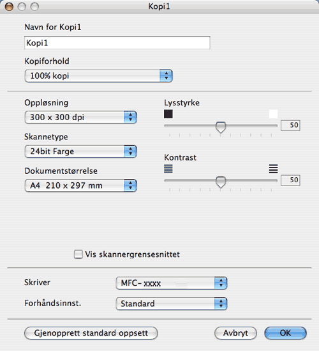
Task: Open the Forhåndsinnst. Standard dropdown
Action: coord(172,304)
